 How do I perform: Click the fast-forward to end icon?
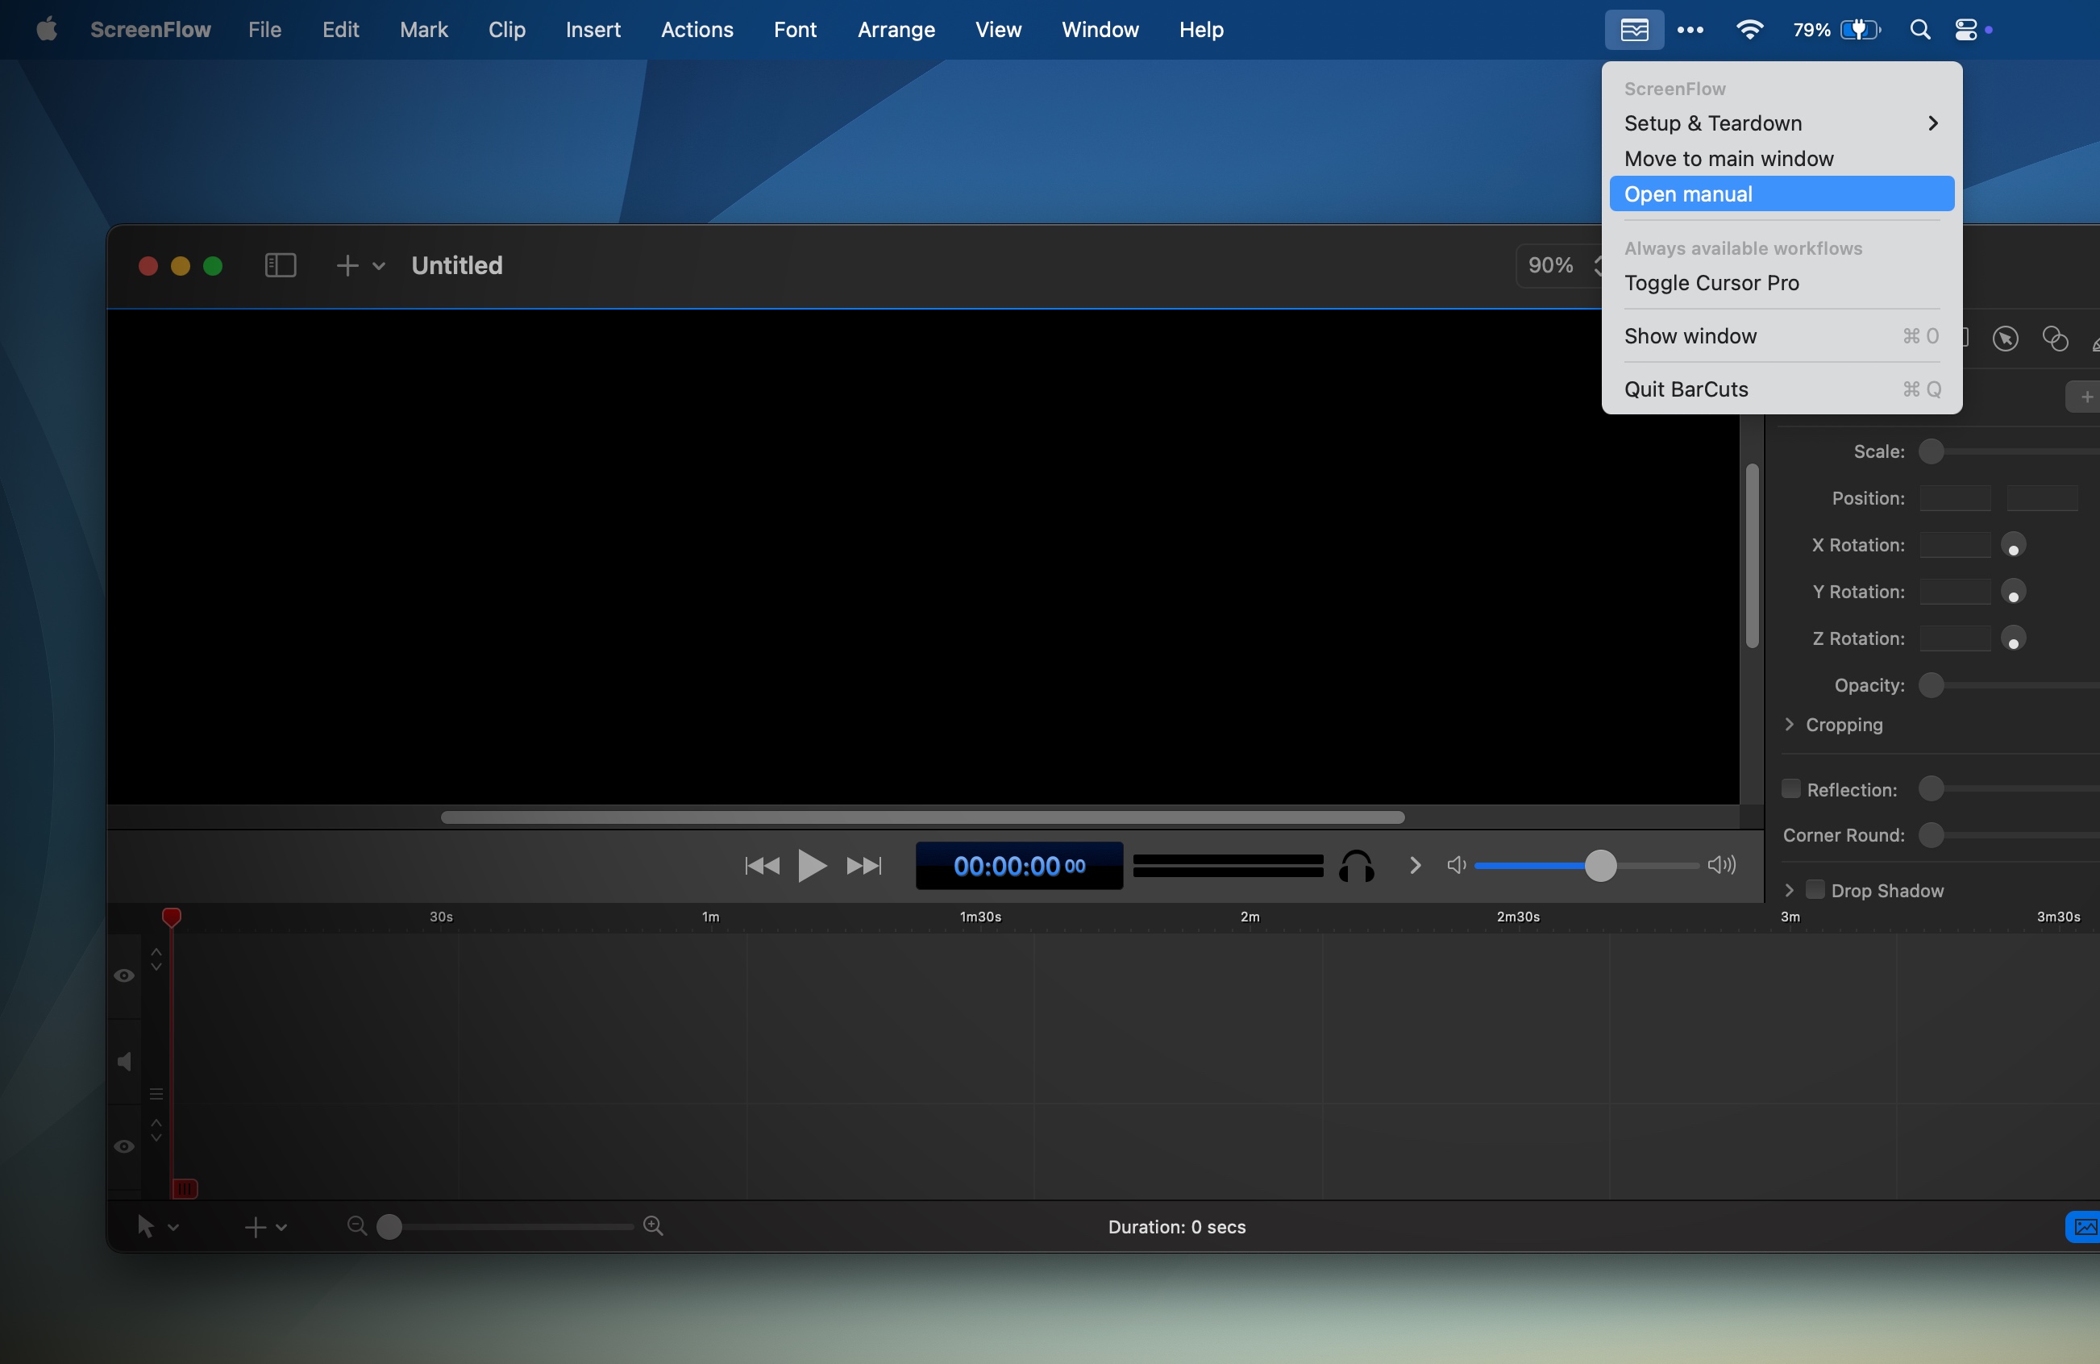[864, 866]
